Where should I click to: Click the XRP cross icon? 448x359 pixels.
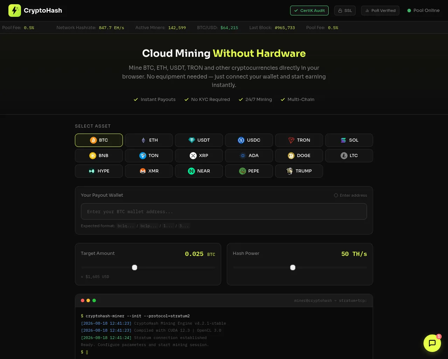[193, 156]
